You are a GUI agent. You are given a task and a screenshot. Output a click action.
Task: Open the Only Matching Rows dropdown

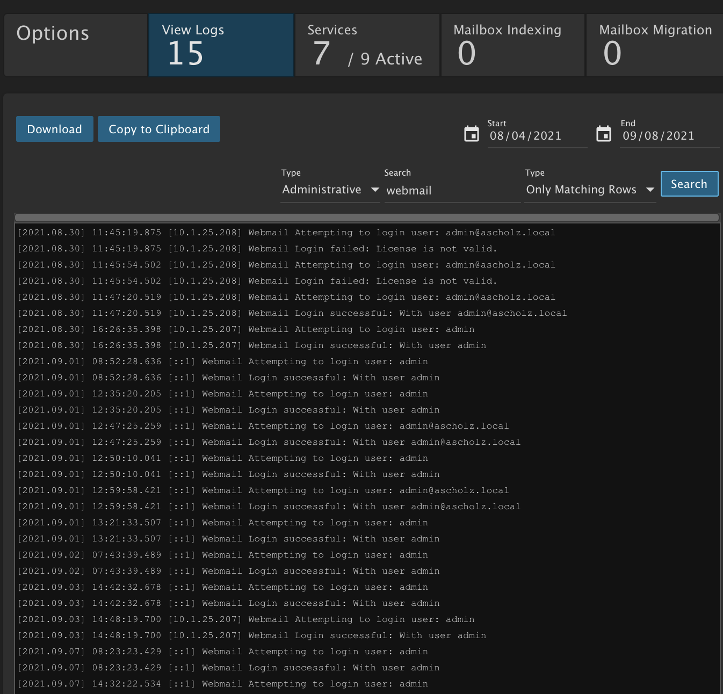tap(590, 190)
